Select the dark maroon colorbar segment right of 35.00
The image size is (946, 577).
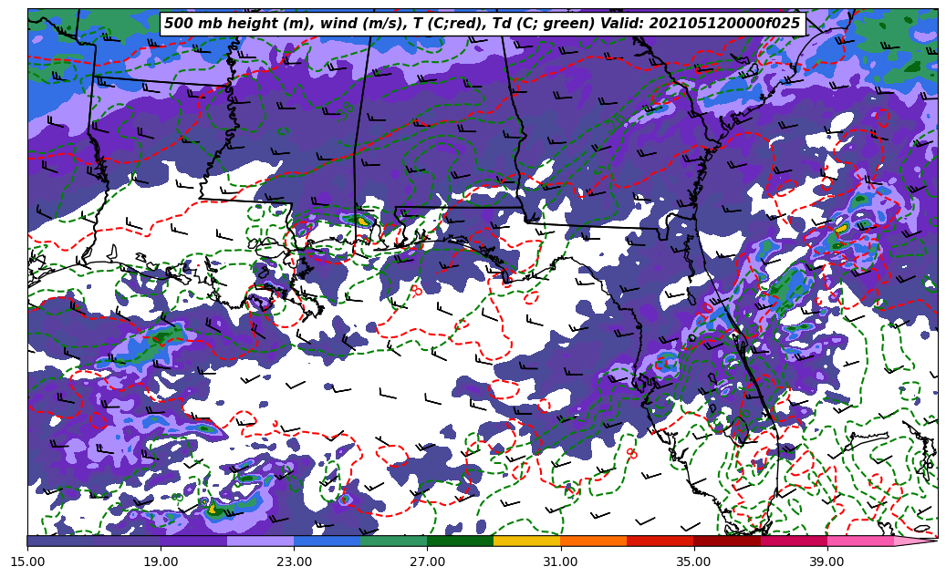pos(727,541)
